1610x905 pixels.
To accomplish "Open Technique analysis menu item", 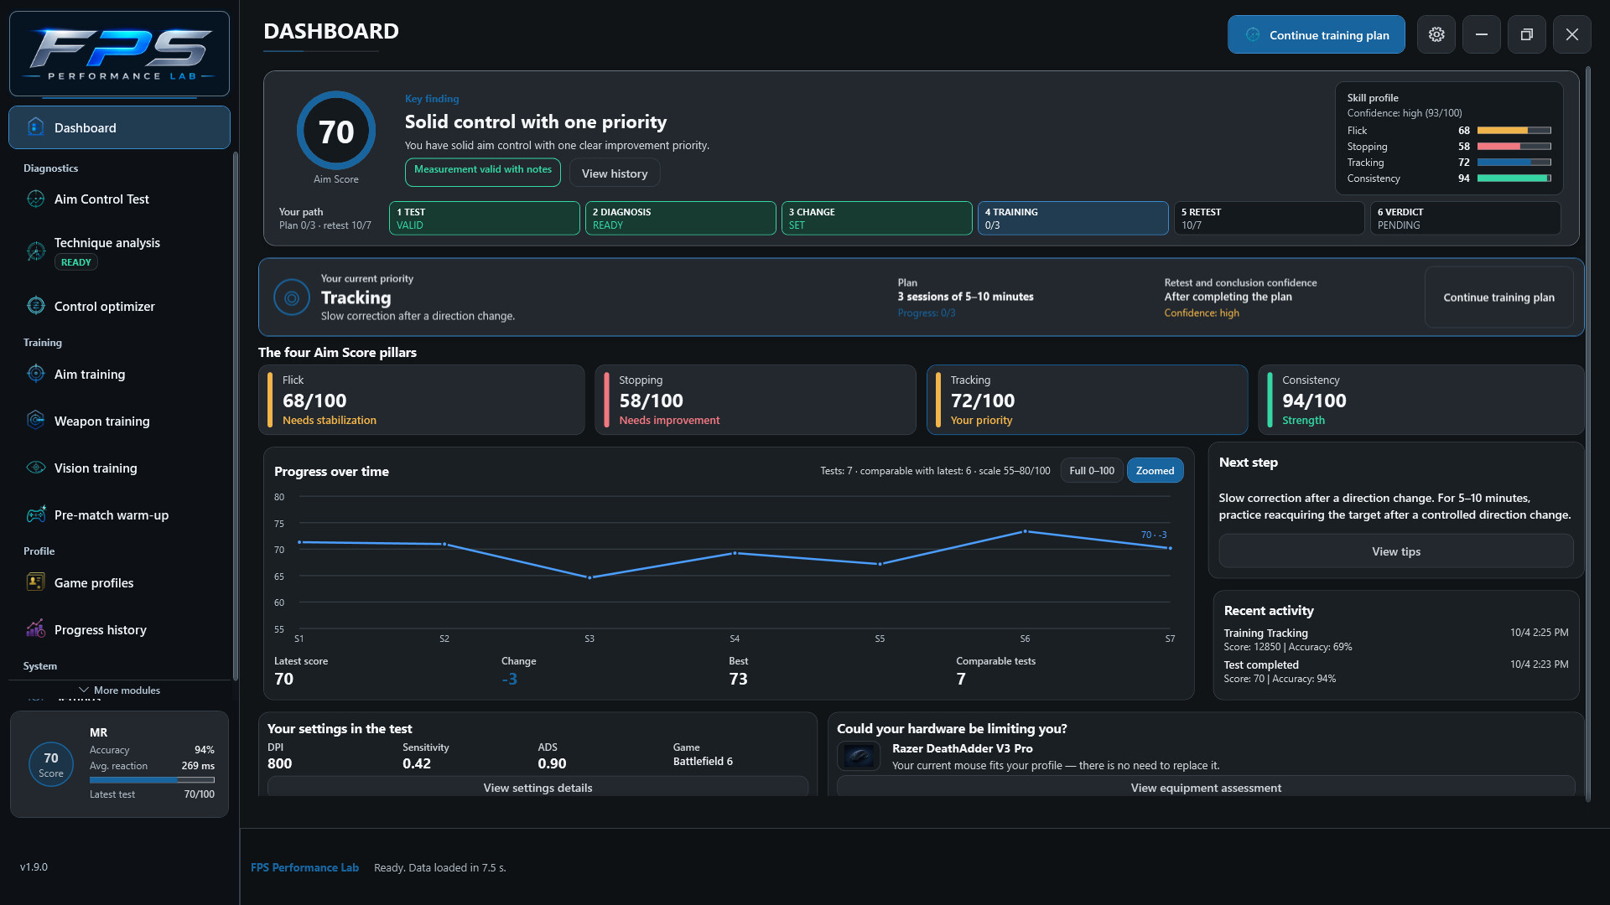I will point(119,251).
